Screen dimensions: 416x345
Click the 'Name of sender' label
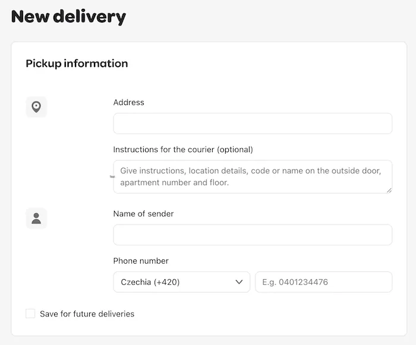[x=143, y=214]
